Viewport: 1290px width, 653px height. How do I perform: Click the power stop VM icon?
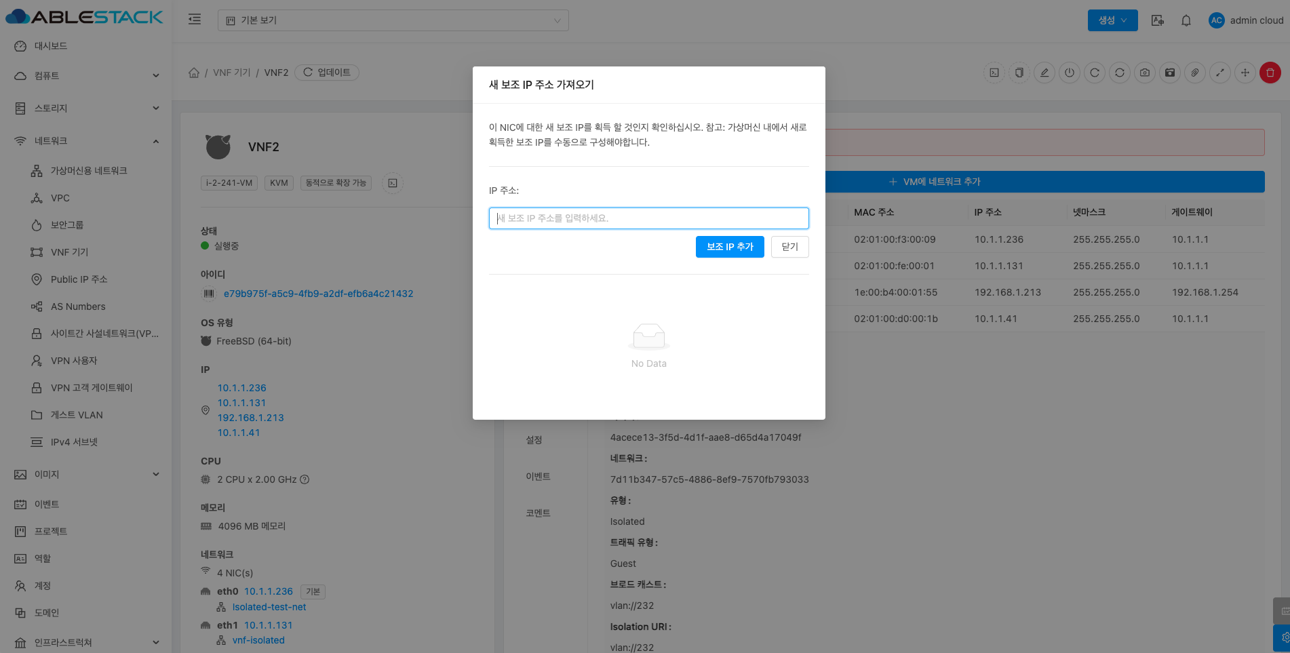1070,73
